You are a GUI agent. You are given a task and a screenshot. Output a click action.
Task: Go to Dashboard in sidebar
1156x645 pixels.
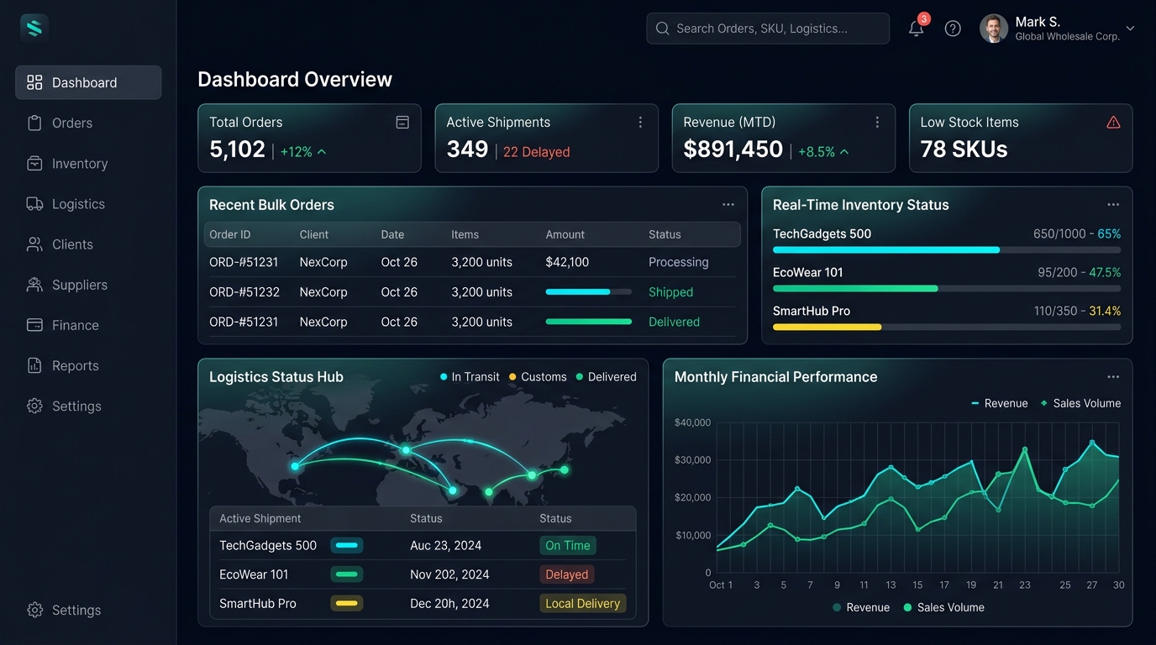tap(88, 82)
